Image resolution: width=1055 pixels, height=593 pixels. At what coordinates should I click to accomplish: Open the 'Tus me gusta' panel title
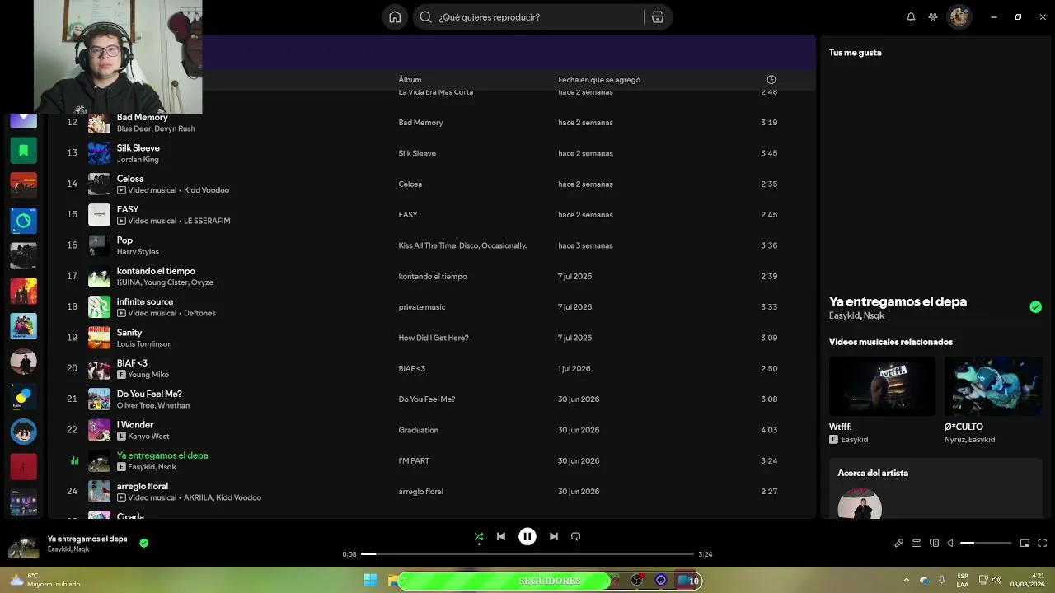coord(856,53)
